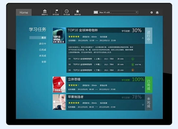Click the 100% learning progress value
This screenshot has width=178, height=129.
click(x=138, y=79)
